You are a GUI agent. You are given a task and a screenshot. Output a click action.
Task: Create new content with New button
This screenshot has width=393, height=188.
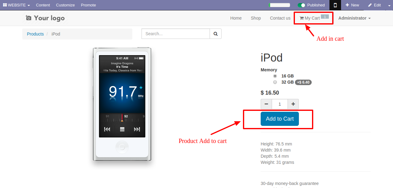point(352,5)
